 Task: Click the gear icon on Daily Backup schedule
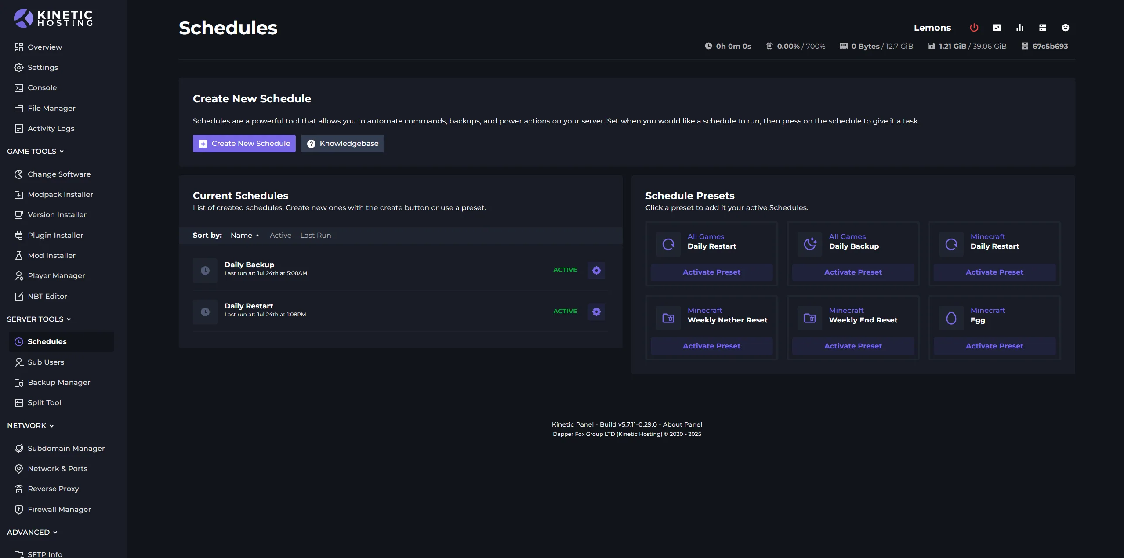(x=596, y=270)
